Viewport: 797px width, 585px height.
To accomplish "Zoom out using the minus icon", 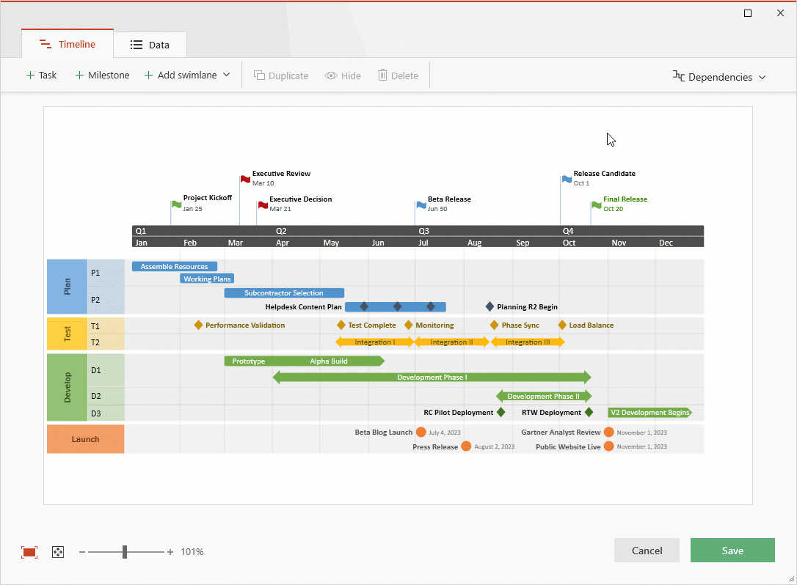I will pos(81,551).
